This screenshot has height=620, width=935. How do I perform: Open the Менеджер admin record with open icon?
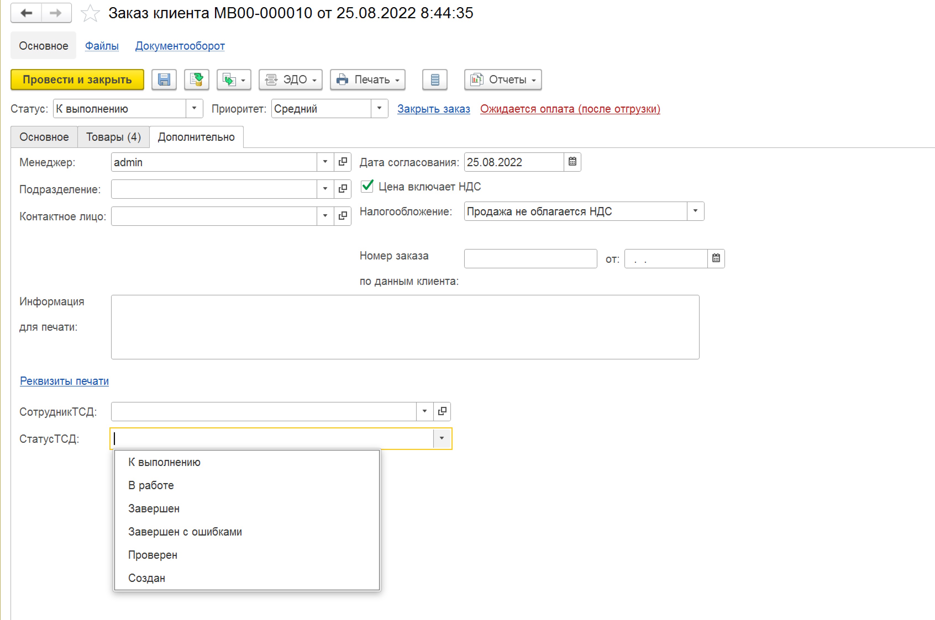coord(343,162)
